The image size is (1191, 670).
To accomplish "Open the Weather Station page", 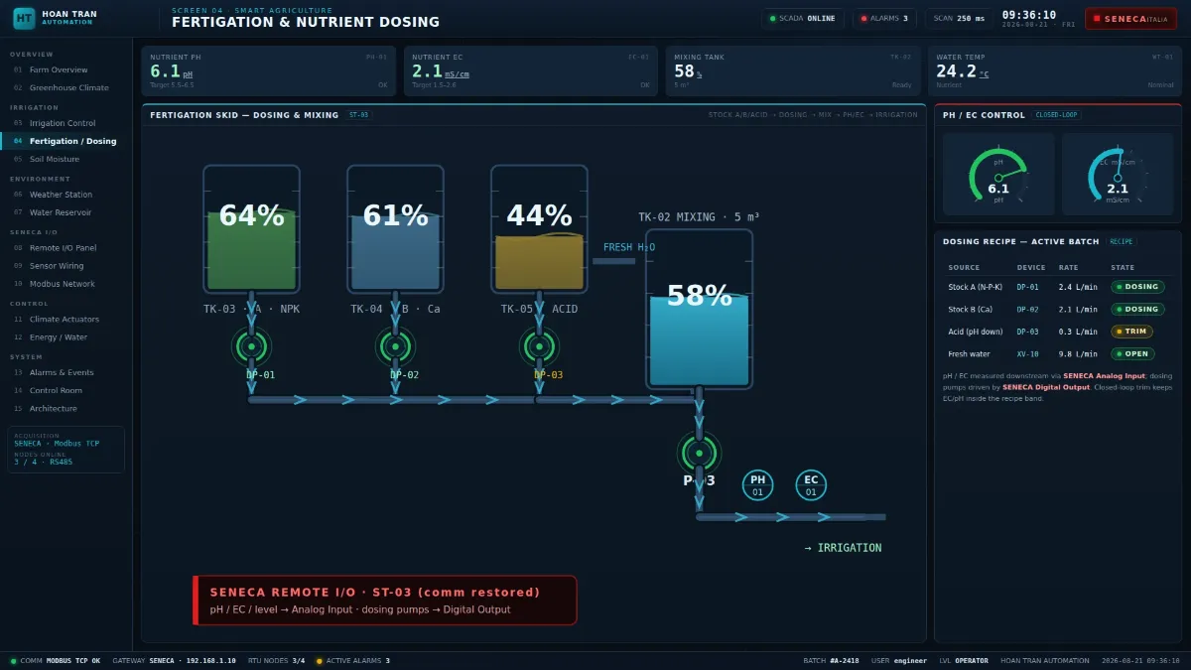I will tap(66, 196).
